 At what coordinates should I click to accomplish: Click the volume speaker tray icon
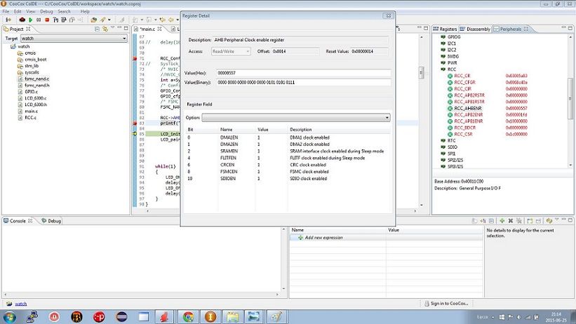(x=519, y=317)
